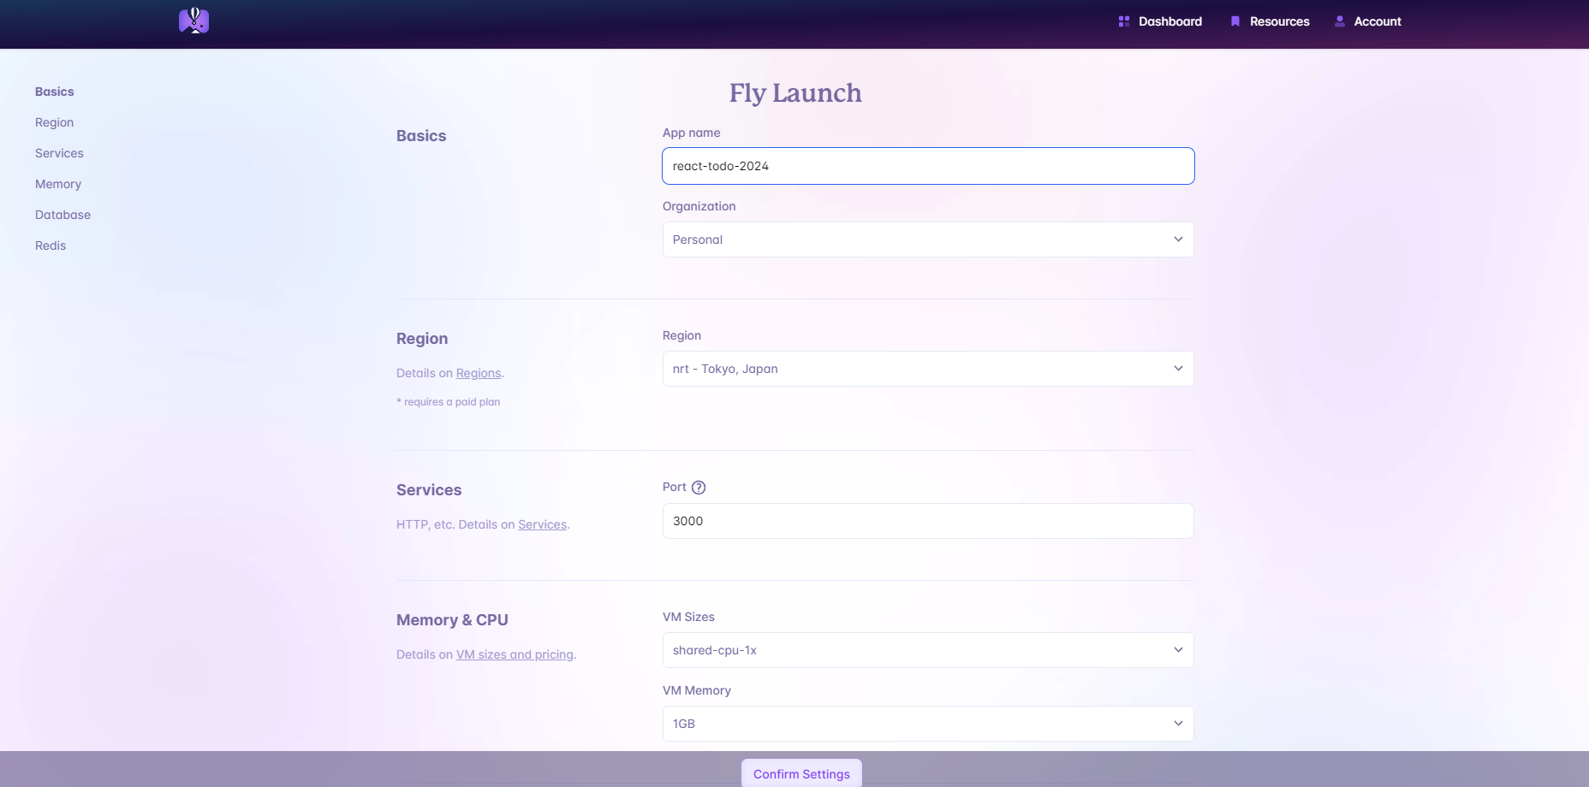Open the Account nav item
The image size is (1589, 787).
point(1367,21)
